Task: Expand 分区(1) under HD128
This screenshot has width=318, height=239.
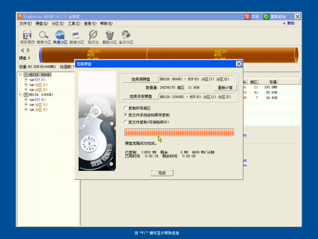Action: 26,85
